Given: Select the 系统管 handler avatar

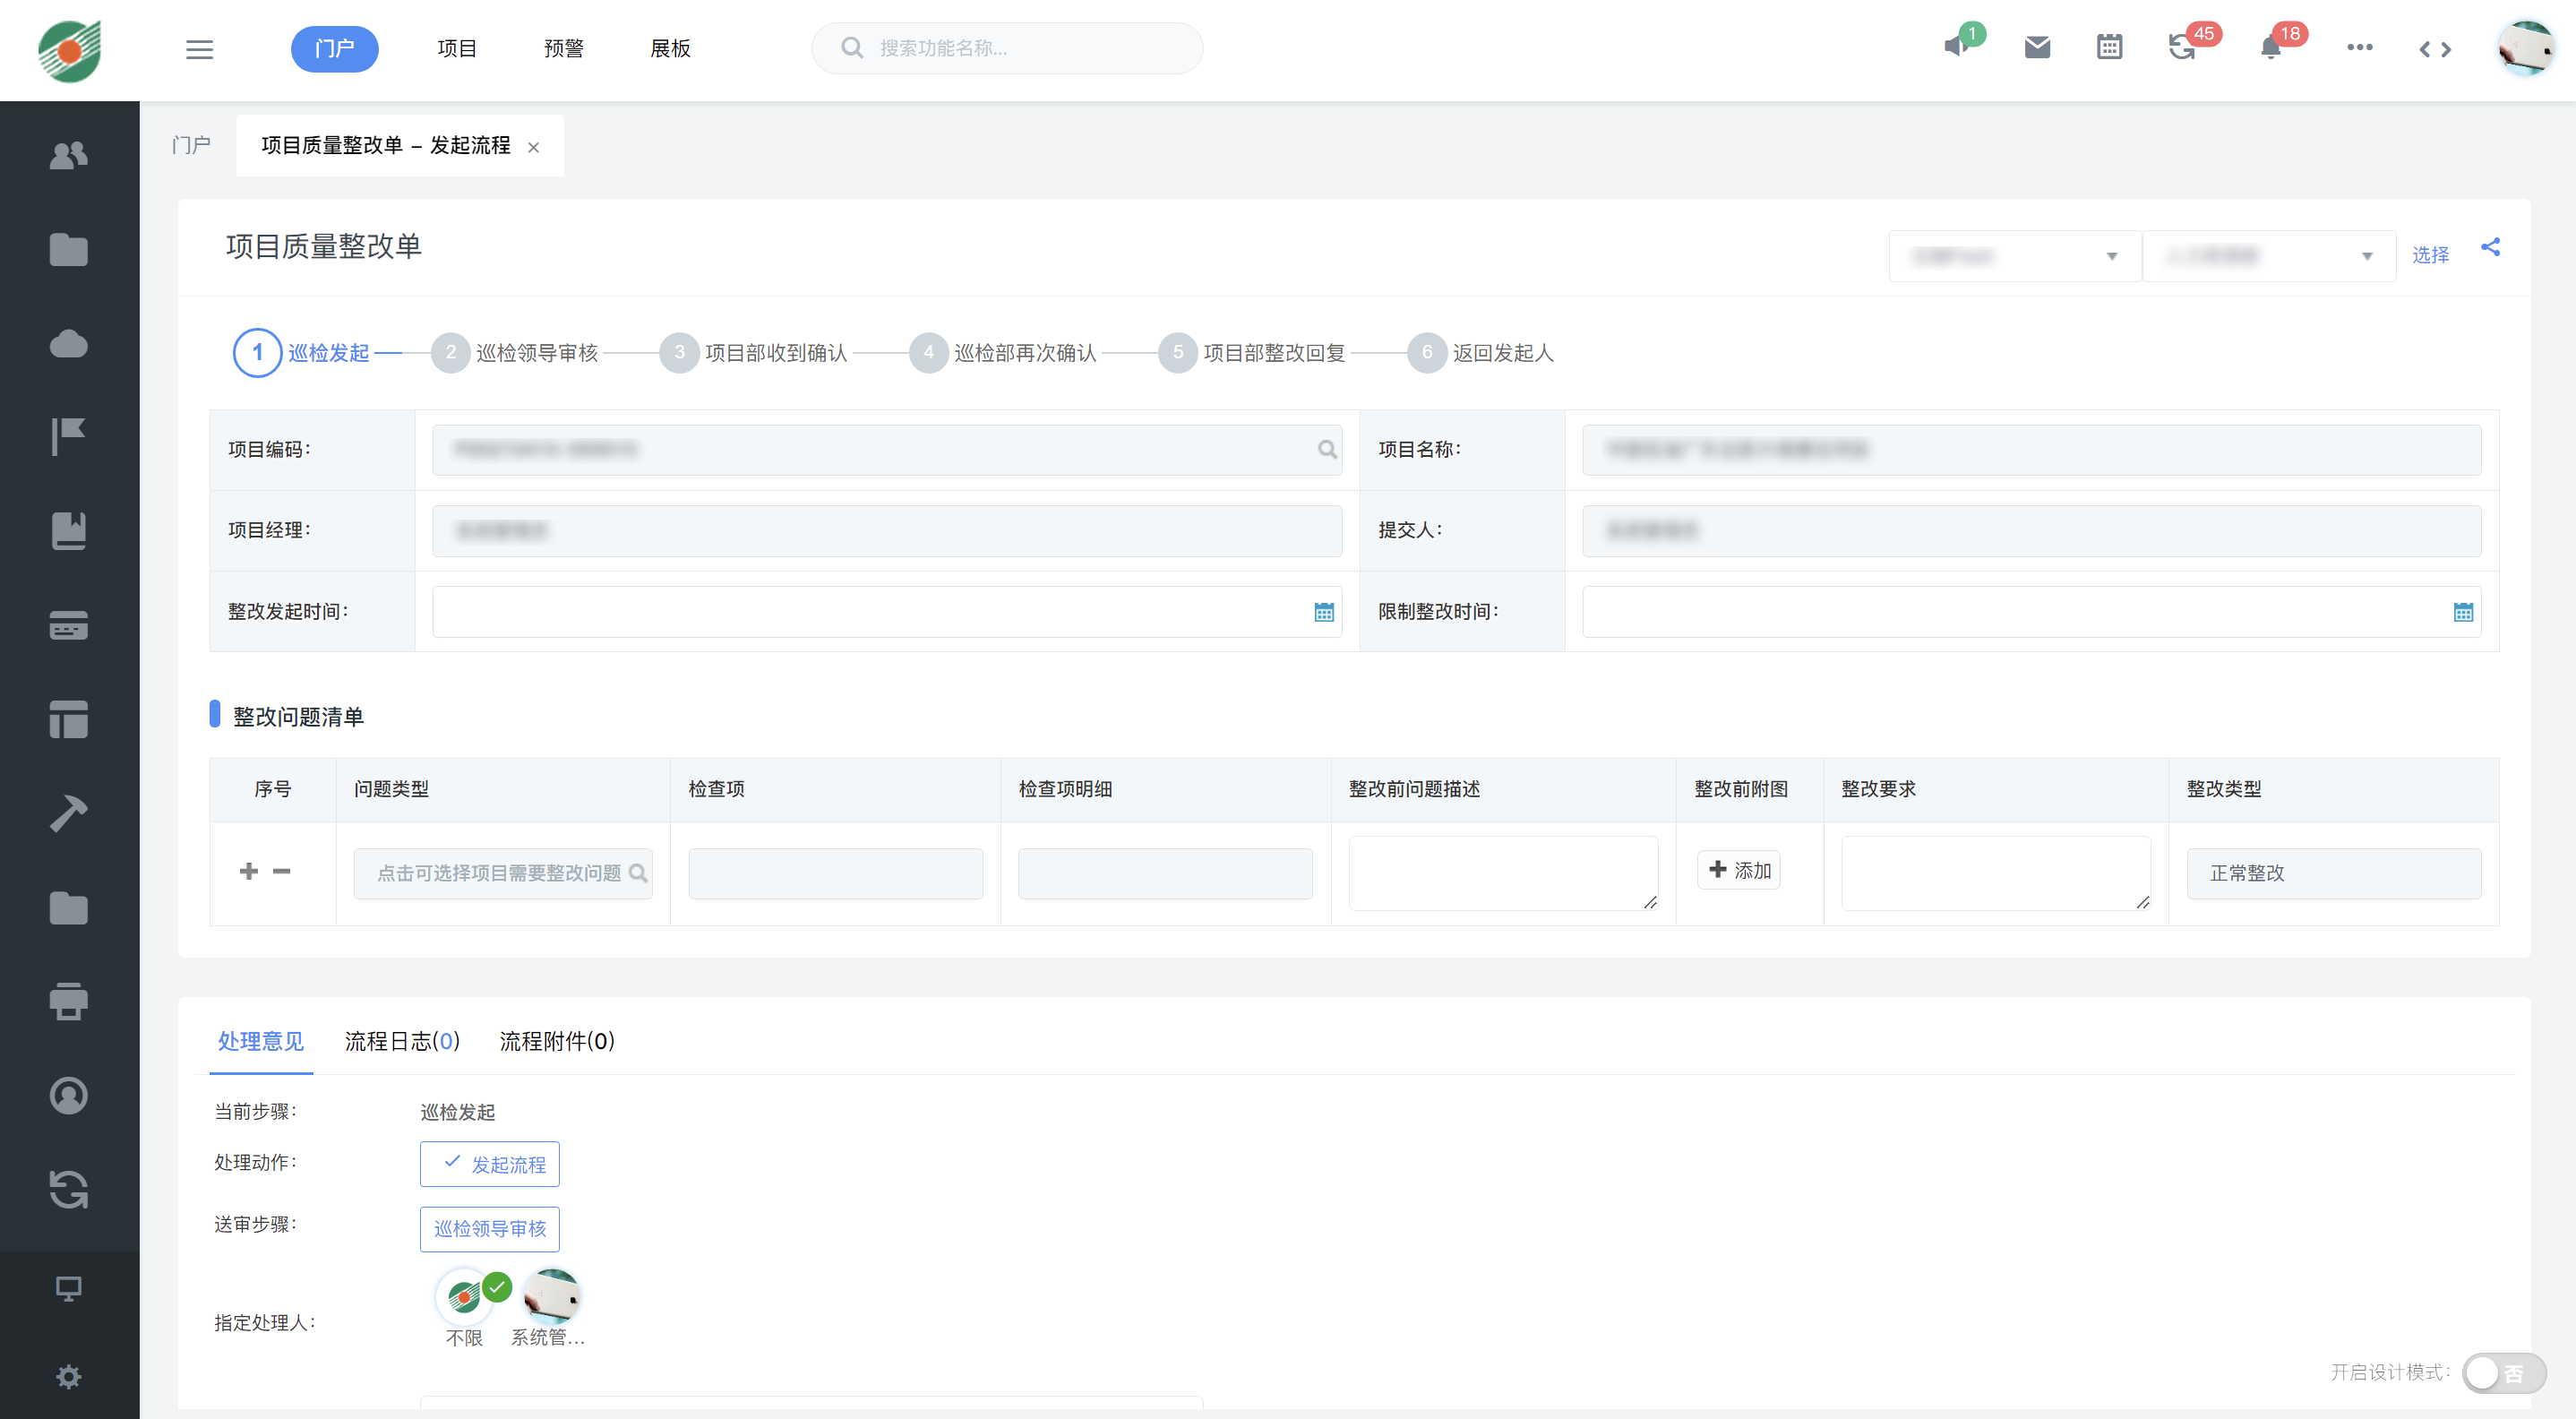Looking at the screenshot, I should click(x=551, y=1297).
